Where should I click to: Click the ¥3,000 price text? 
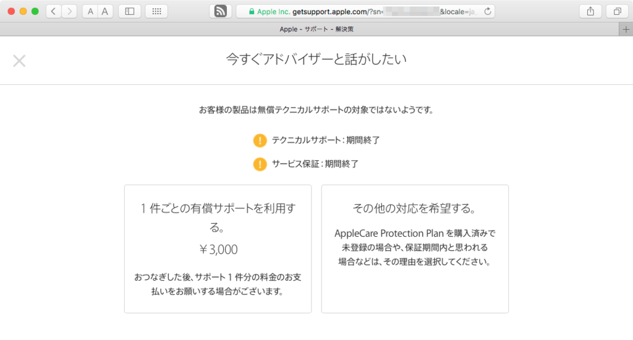pos(218,250)
